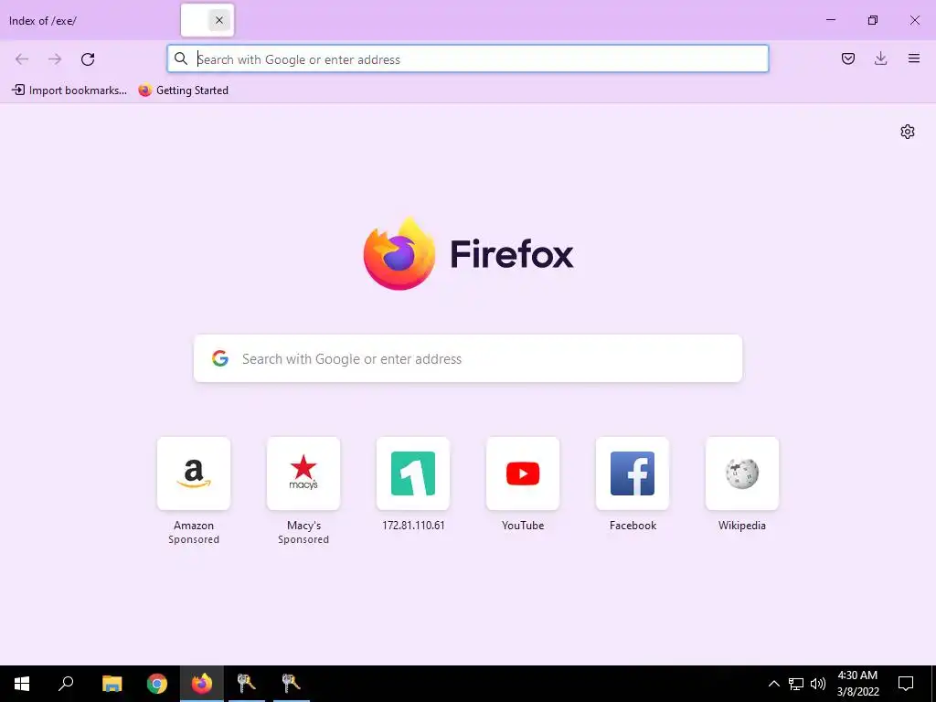Image resolution: width=936 pixels, height=702 pixels.
Task: Show hidden system tray icons
Action: click(773, 684)
